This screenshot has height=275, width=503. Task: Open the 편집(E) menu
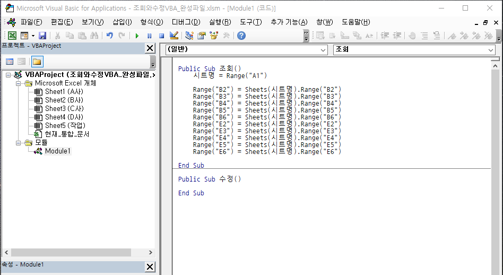[x=62, y=22]
